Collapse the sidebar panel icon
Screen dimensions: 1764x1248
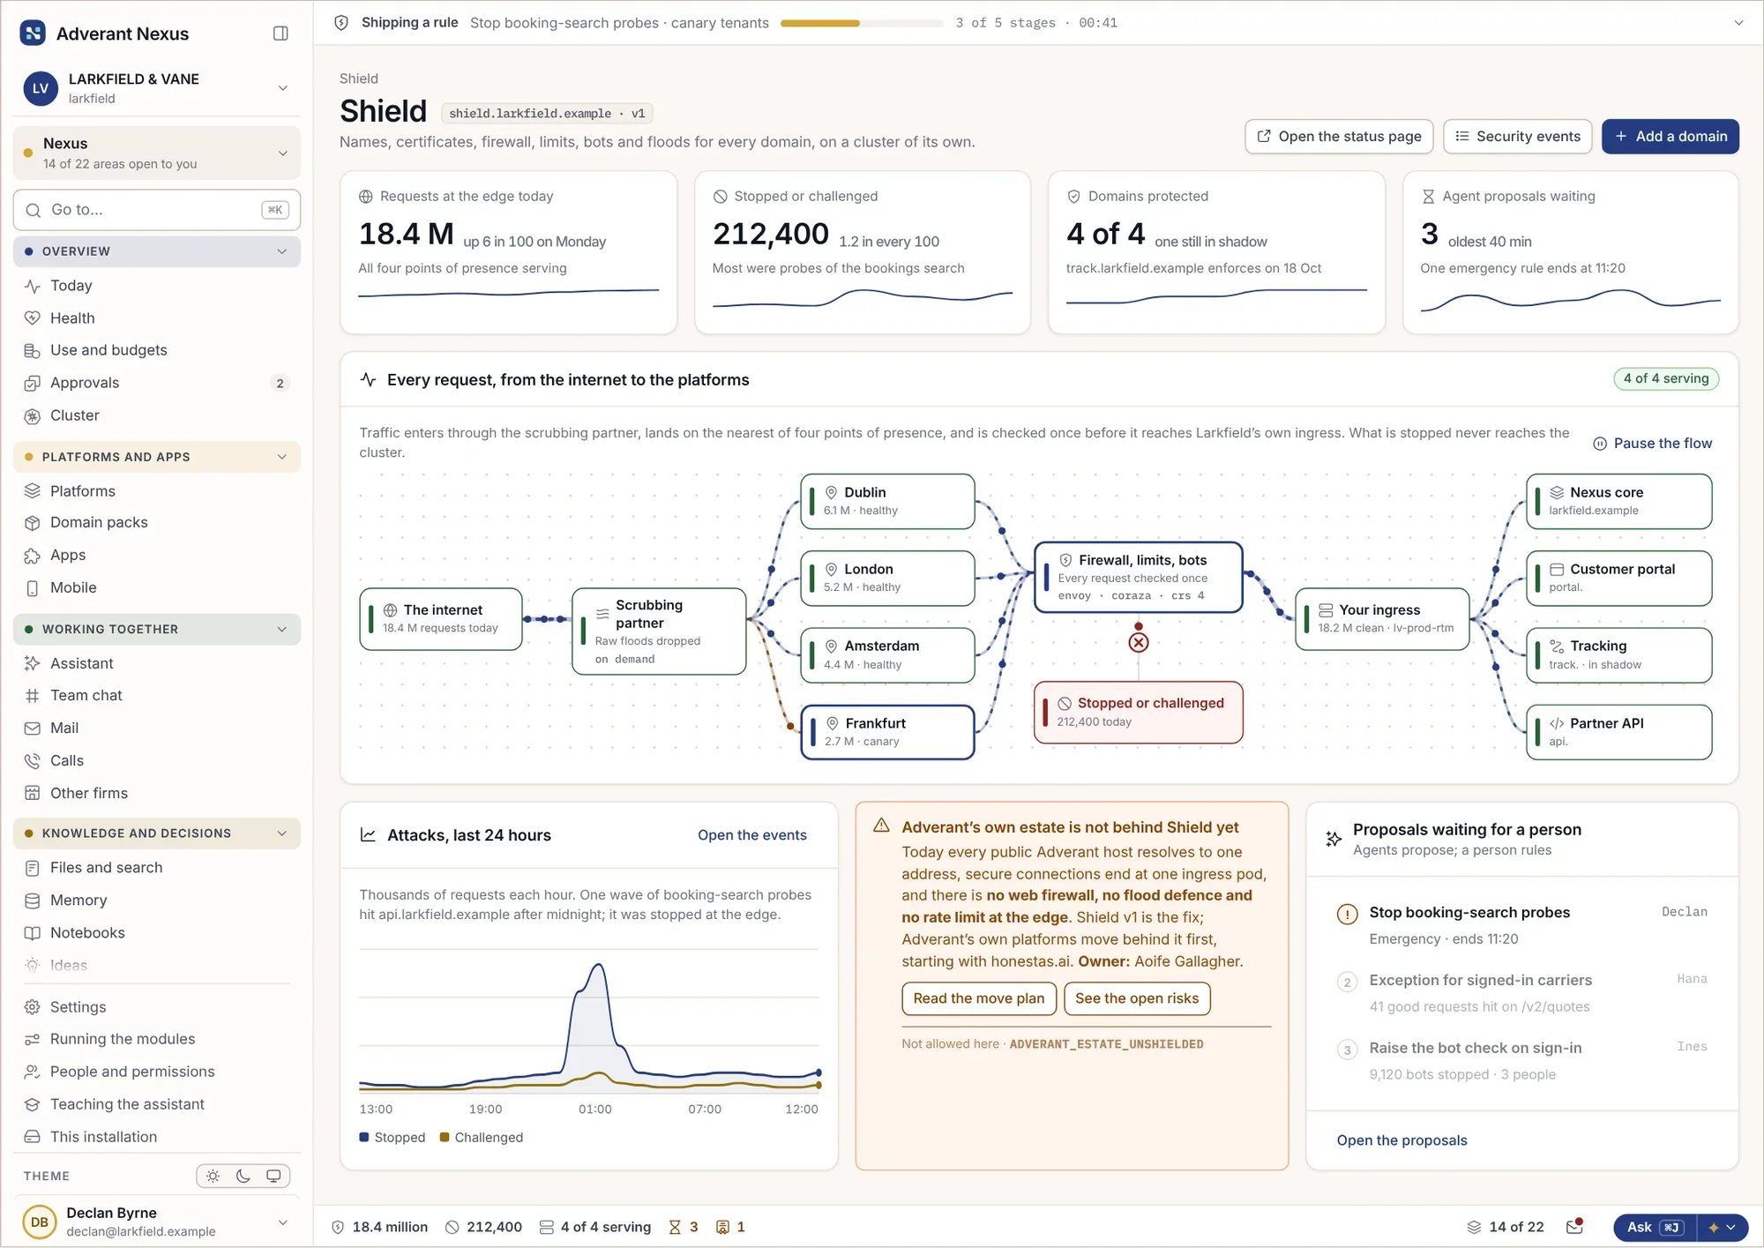(280, 34)
